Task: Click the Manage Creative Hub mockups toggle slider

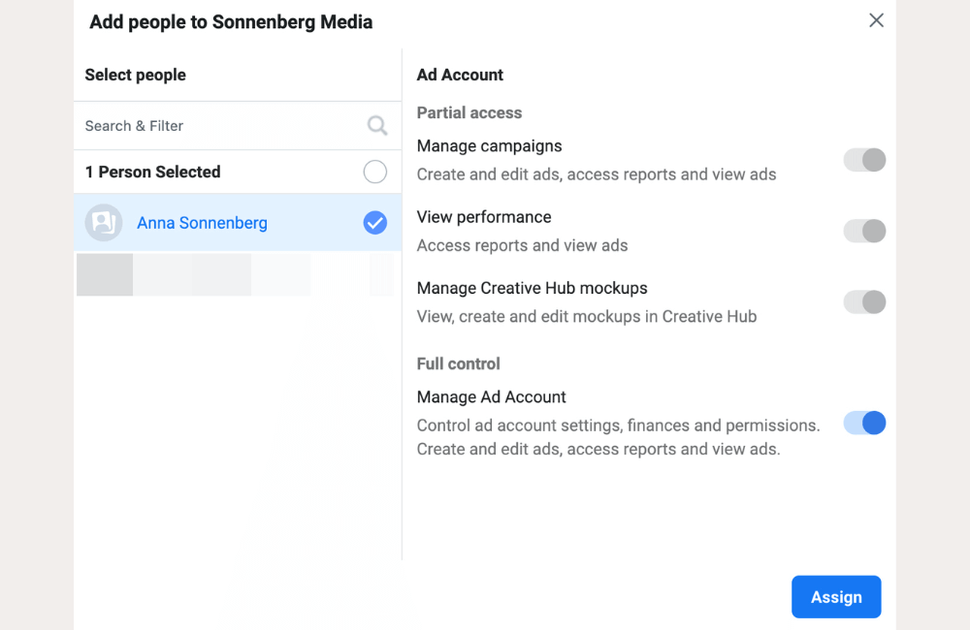Action: point(863,301)
